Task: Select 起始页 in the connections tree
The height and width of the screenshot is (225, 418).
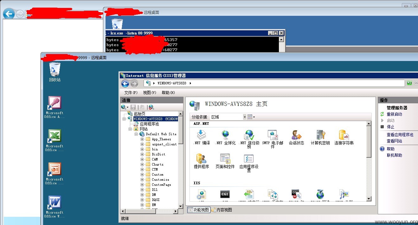Action: pyautogui.click(x=139, y=114)
